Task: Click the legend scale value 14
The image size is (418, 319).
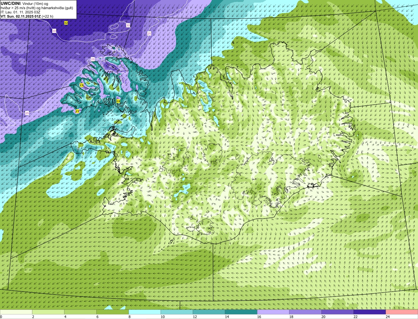Action: pos(227,317)
